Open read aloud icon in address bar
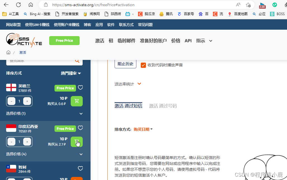Viewport: 287px width, 180px height. [238, 5]
